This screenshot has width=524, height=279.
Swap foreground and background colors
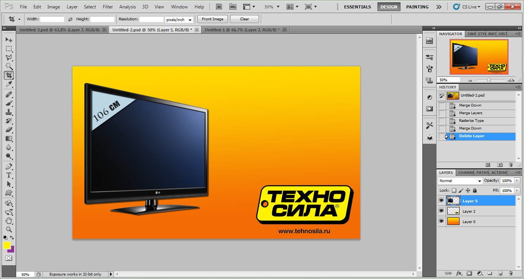(12, 238)
